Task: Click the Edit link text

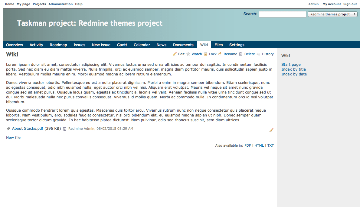Action: pos(181,54)
